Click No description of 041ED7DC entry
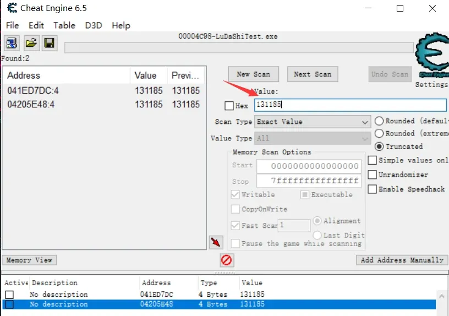 (x=58, y=295)
